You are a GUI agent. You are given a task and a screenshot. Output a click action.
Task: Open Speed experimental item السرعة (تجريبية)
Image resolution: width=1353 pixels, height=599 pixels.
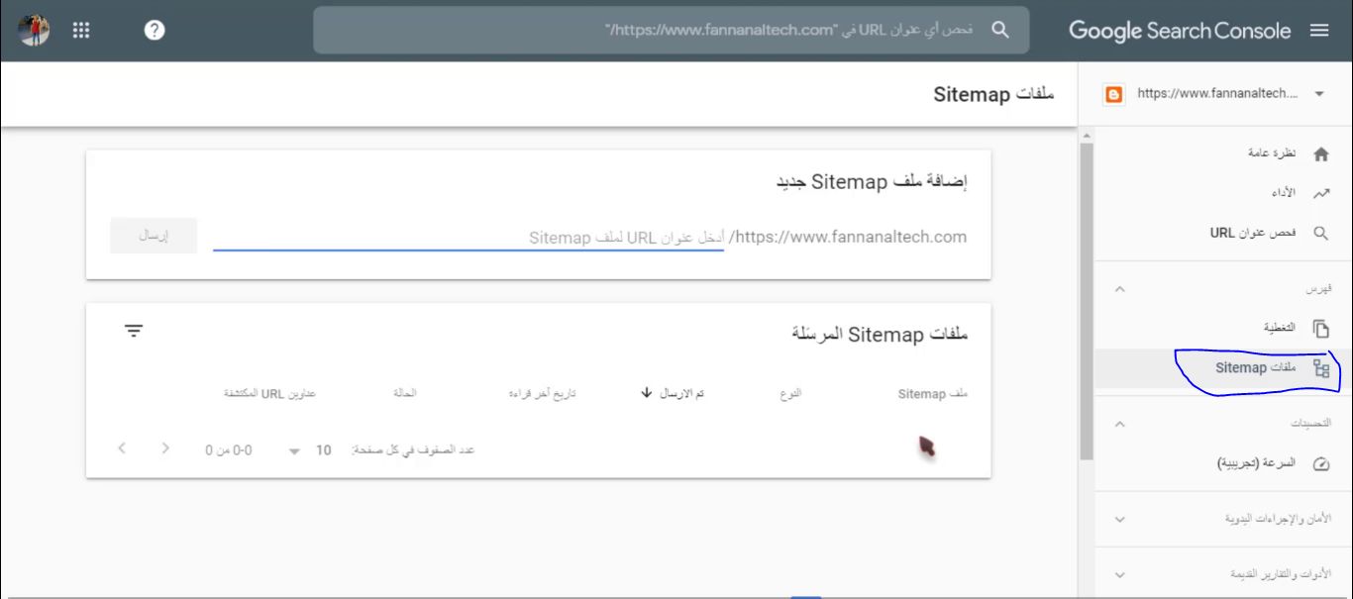tap(1257, 462)
